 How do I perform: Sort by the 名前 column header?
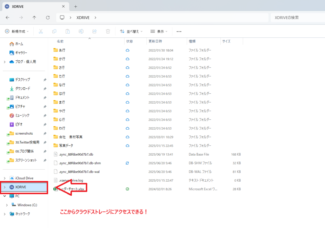60,41
